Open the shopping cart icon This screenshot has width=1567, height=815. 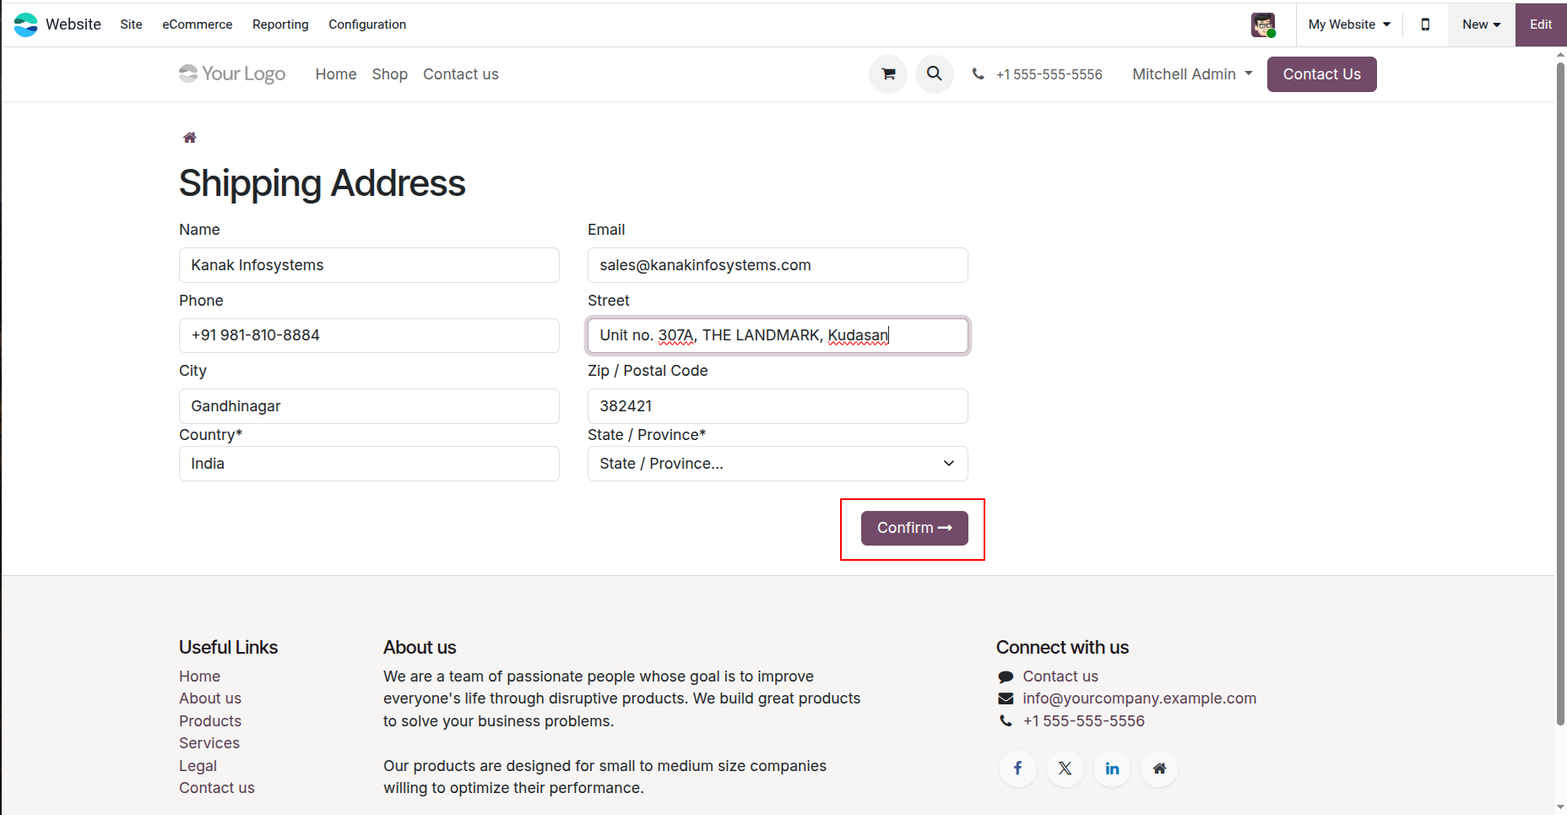pyautogui.click(x=888, y=74)
